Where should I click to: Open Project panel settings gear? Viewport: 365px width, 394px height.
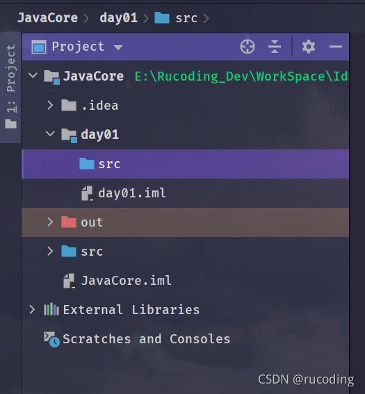point(309,47)
